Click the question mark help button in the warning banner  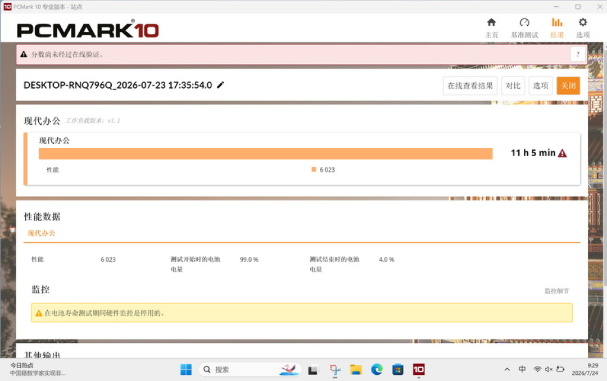pyautogui.click(x=578, y=54)
